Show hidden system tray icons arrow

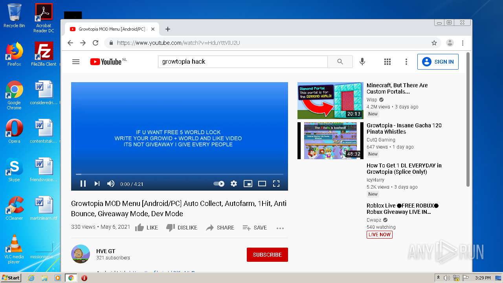pos(438,278)
